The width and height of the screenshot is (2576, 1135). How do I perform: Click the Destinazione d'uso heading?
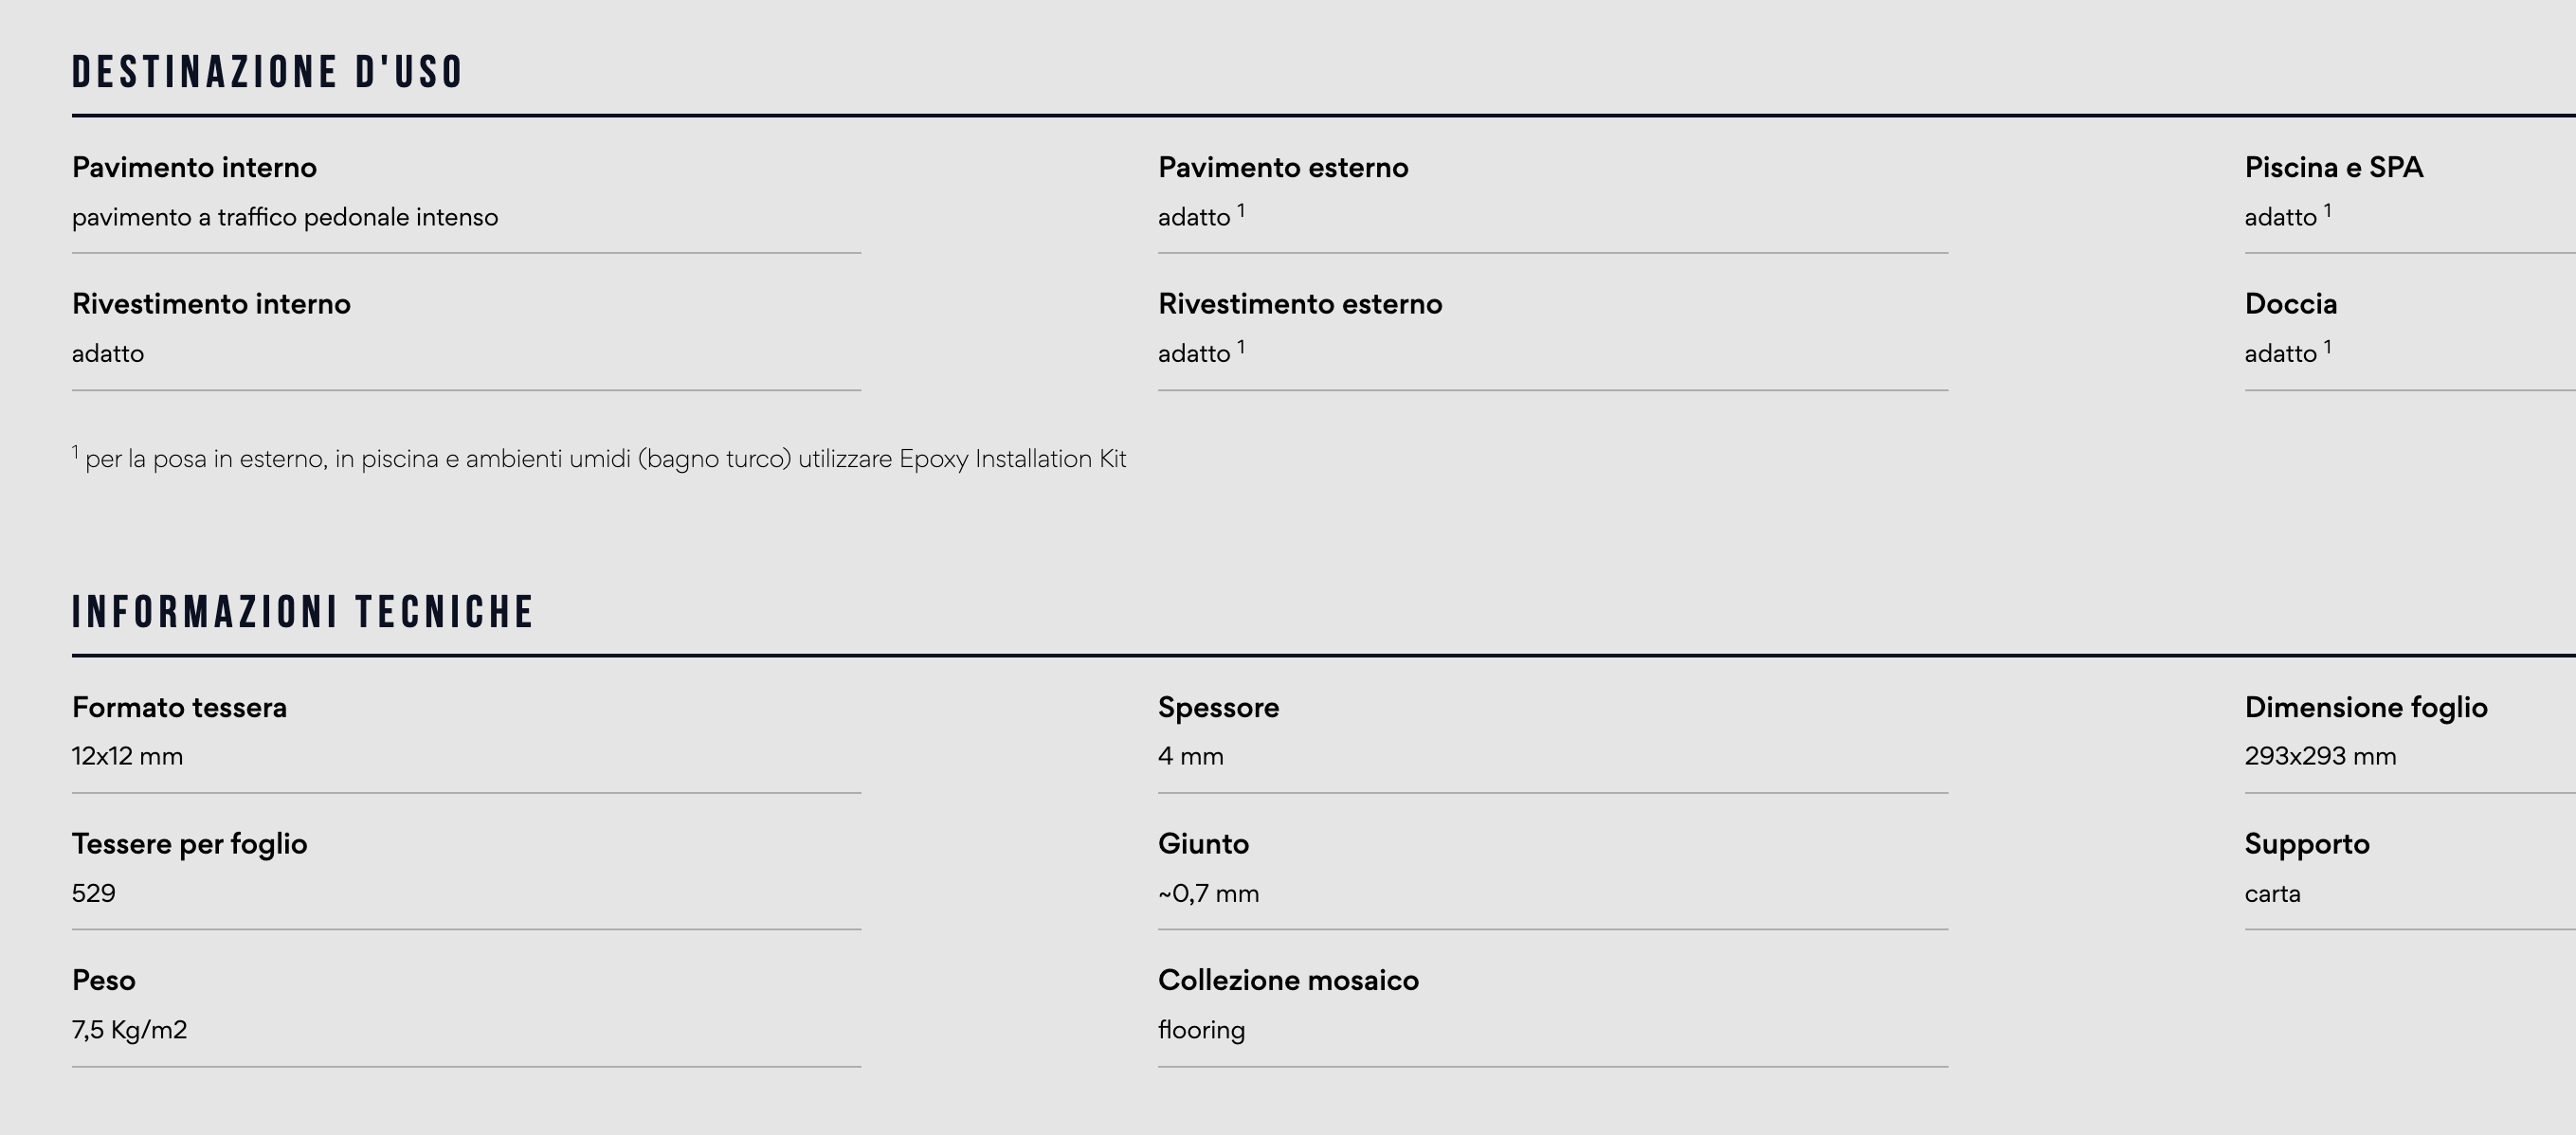267,72
